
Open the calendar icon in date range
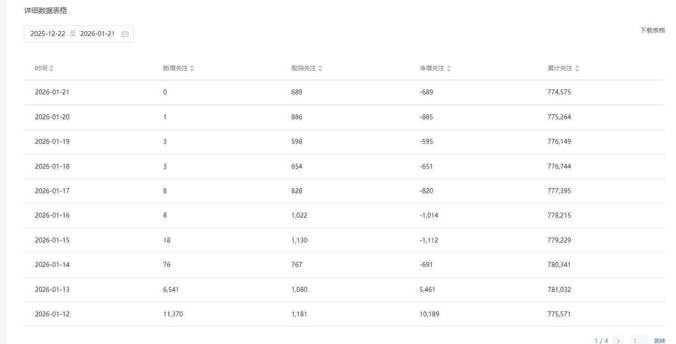[125, 34]
